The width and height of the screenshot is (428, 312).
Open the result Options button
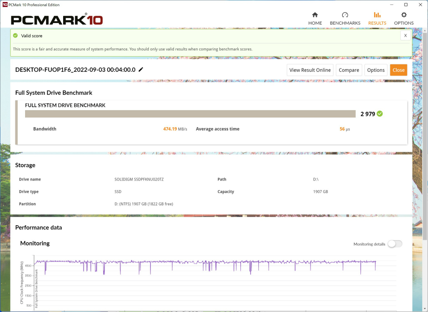(x=376, y=70)
